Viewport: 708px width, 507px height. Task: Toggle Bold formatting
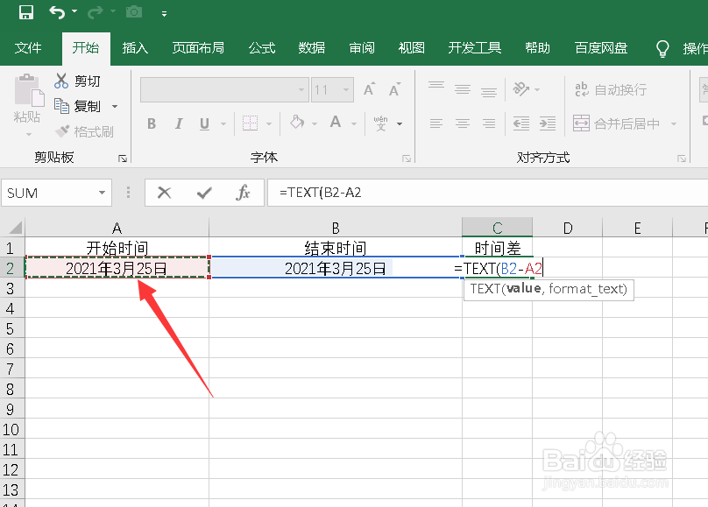[152, 123]
